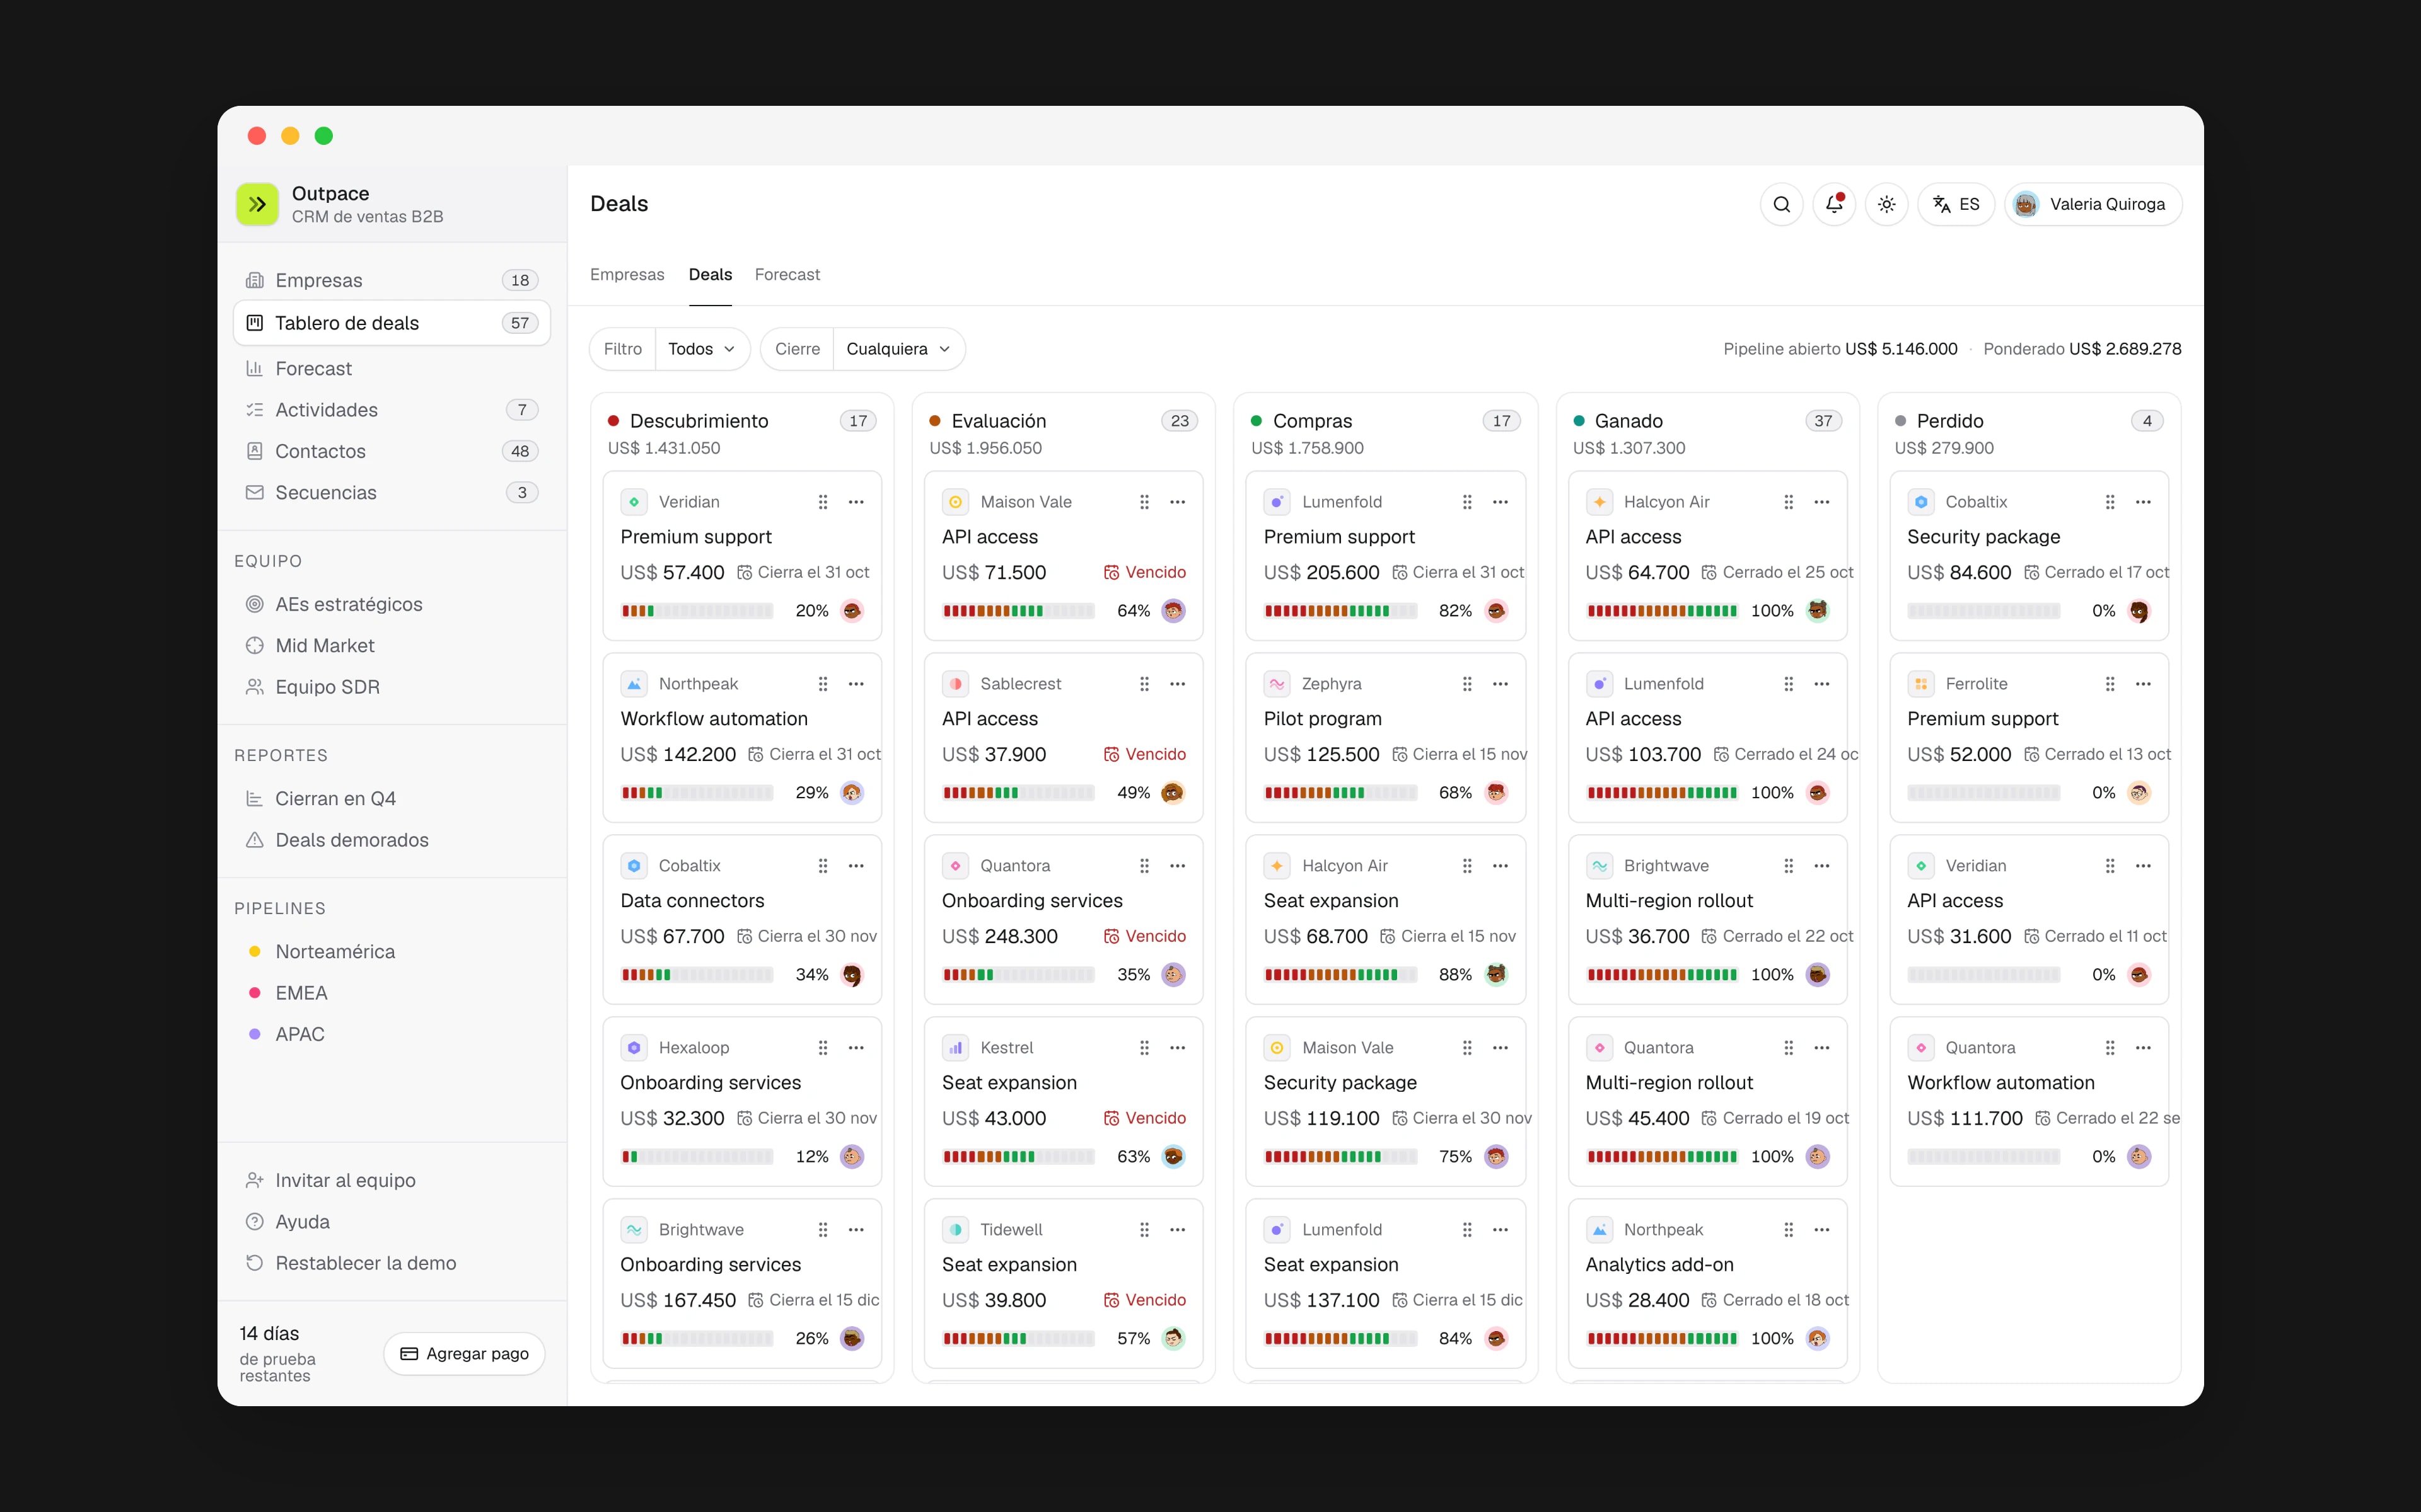The height and width of the screenshot is (1512, 2421).
Task: Open AEs estratégicos team
Action: 392,604
